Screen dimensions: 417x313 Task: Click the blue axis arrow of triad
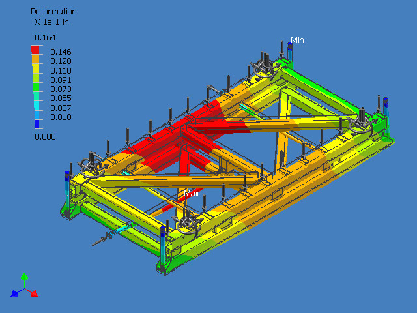(x=14, y=294)
